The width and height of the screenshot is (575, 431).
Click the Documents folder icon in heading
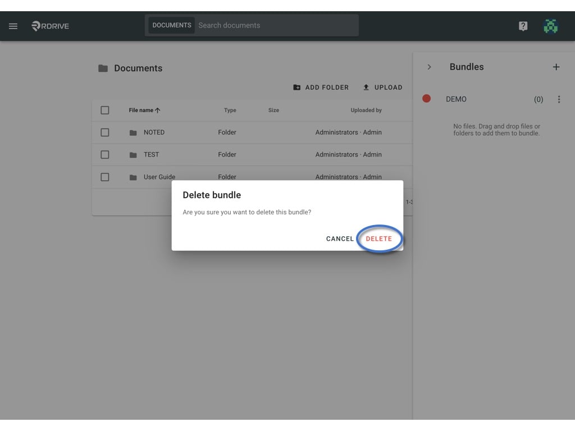point(103,68)
